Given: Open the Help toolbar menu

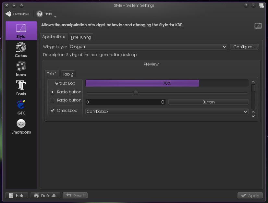Looking at the screenshot, I should click(x=46, y=14).
